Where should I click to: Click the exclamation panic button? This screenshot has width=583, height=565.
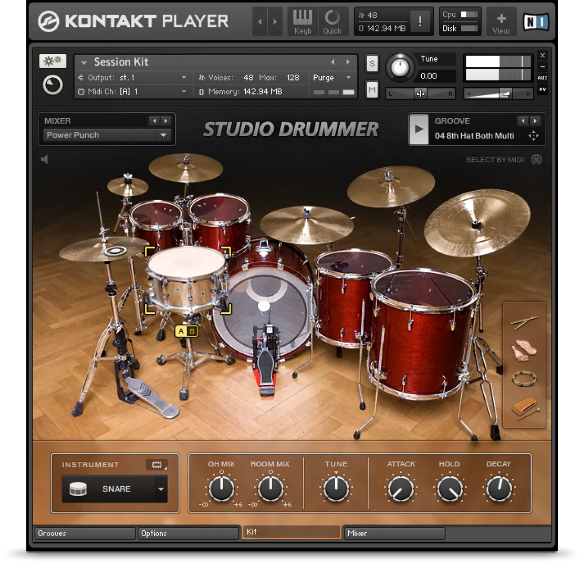pyautogui.click(x=420, y=21)
